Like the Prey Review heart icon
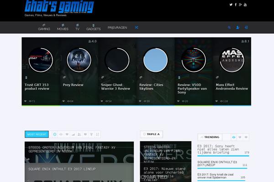This screenshot has height=182, width=274. [x=63, y=101]
